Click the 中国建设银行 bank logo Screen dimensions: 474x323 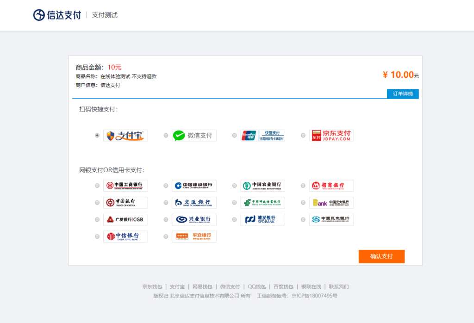194,186
